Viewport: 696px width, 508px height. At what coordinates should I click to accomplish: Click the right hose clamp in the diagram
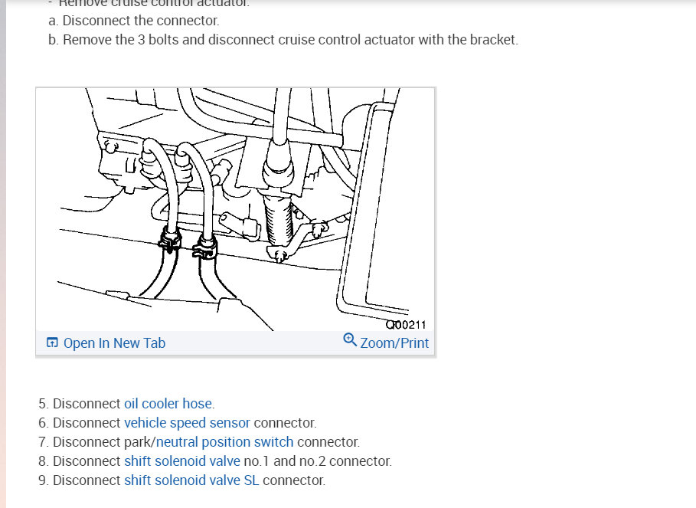click(204, 248)
